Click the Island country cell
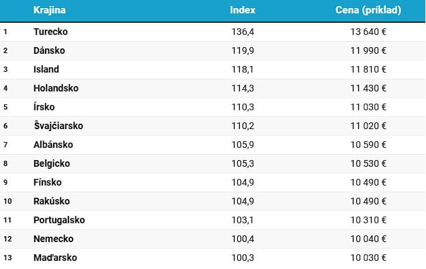This screenshot has width=426, height=269. click(46, 69)
